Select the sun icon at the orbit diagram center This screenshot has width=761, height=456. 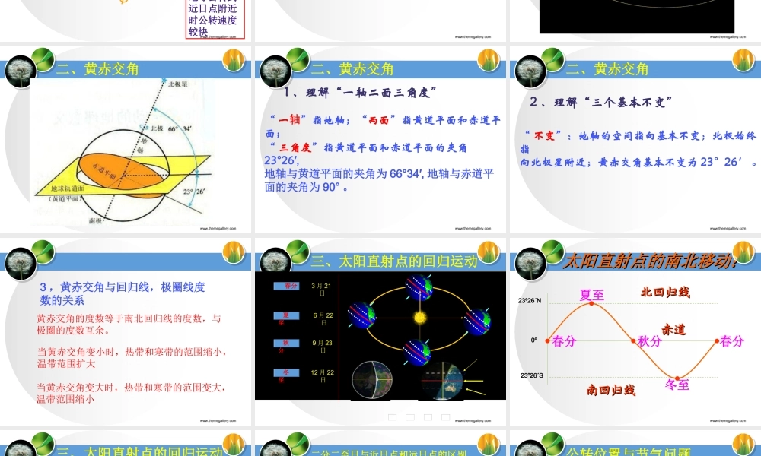tap(419, 317)
